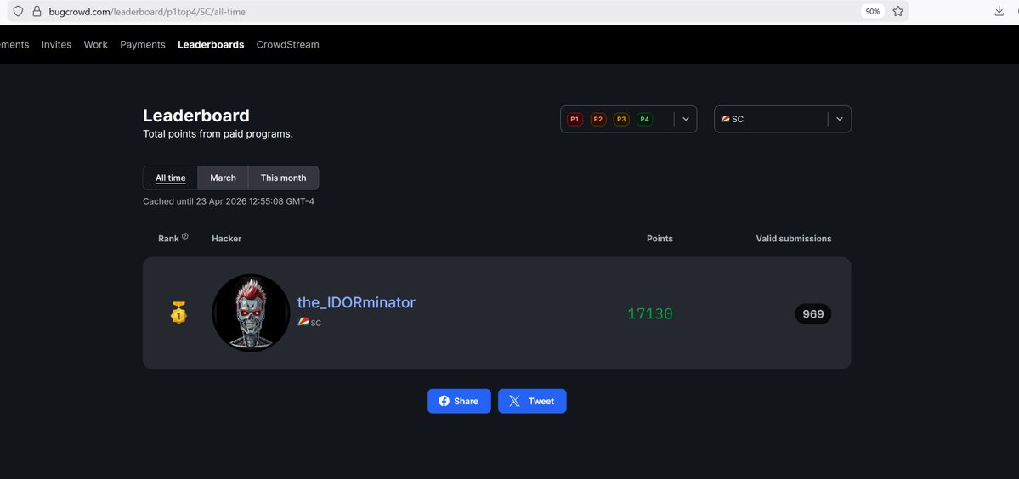Click the P1 priority badge

click(575, 120)
